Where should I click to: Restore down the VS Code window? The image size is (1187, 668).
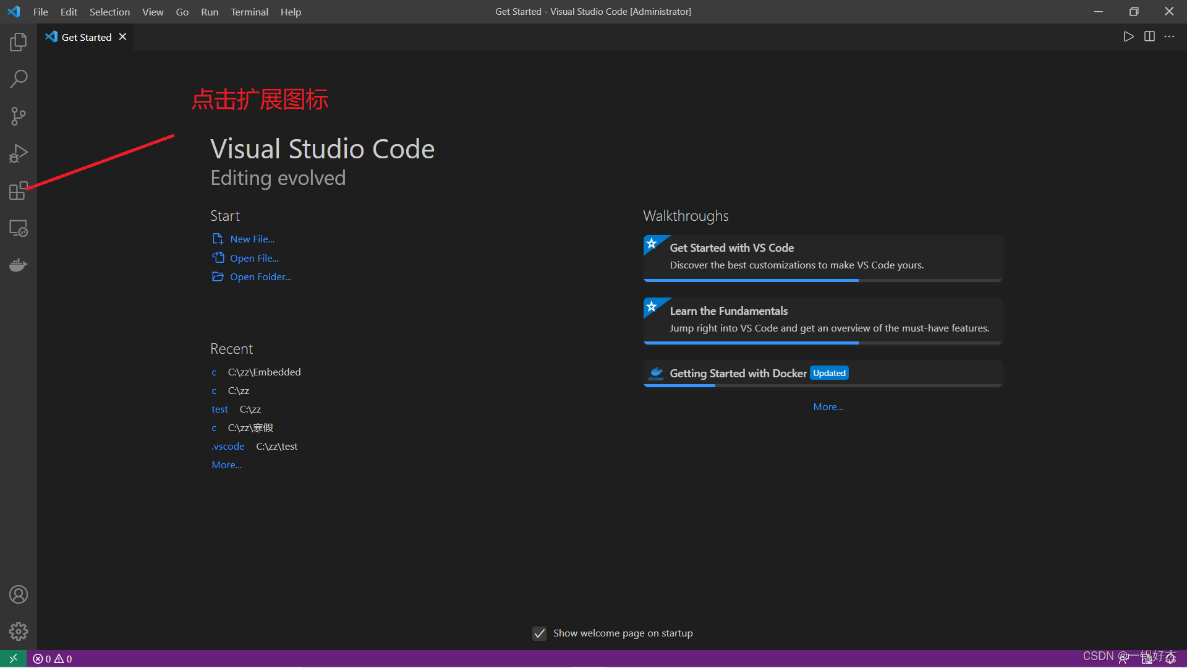1134,12
